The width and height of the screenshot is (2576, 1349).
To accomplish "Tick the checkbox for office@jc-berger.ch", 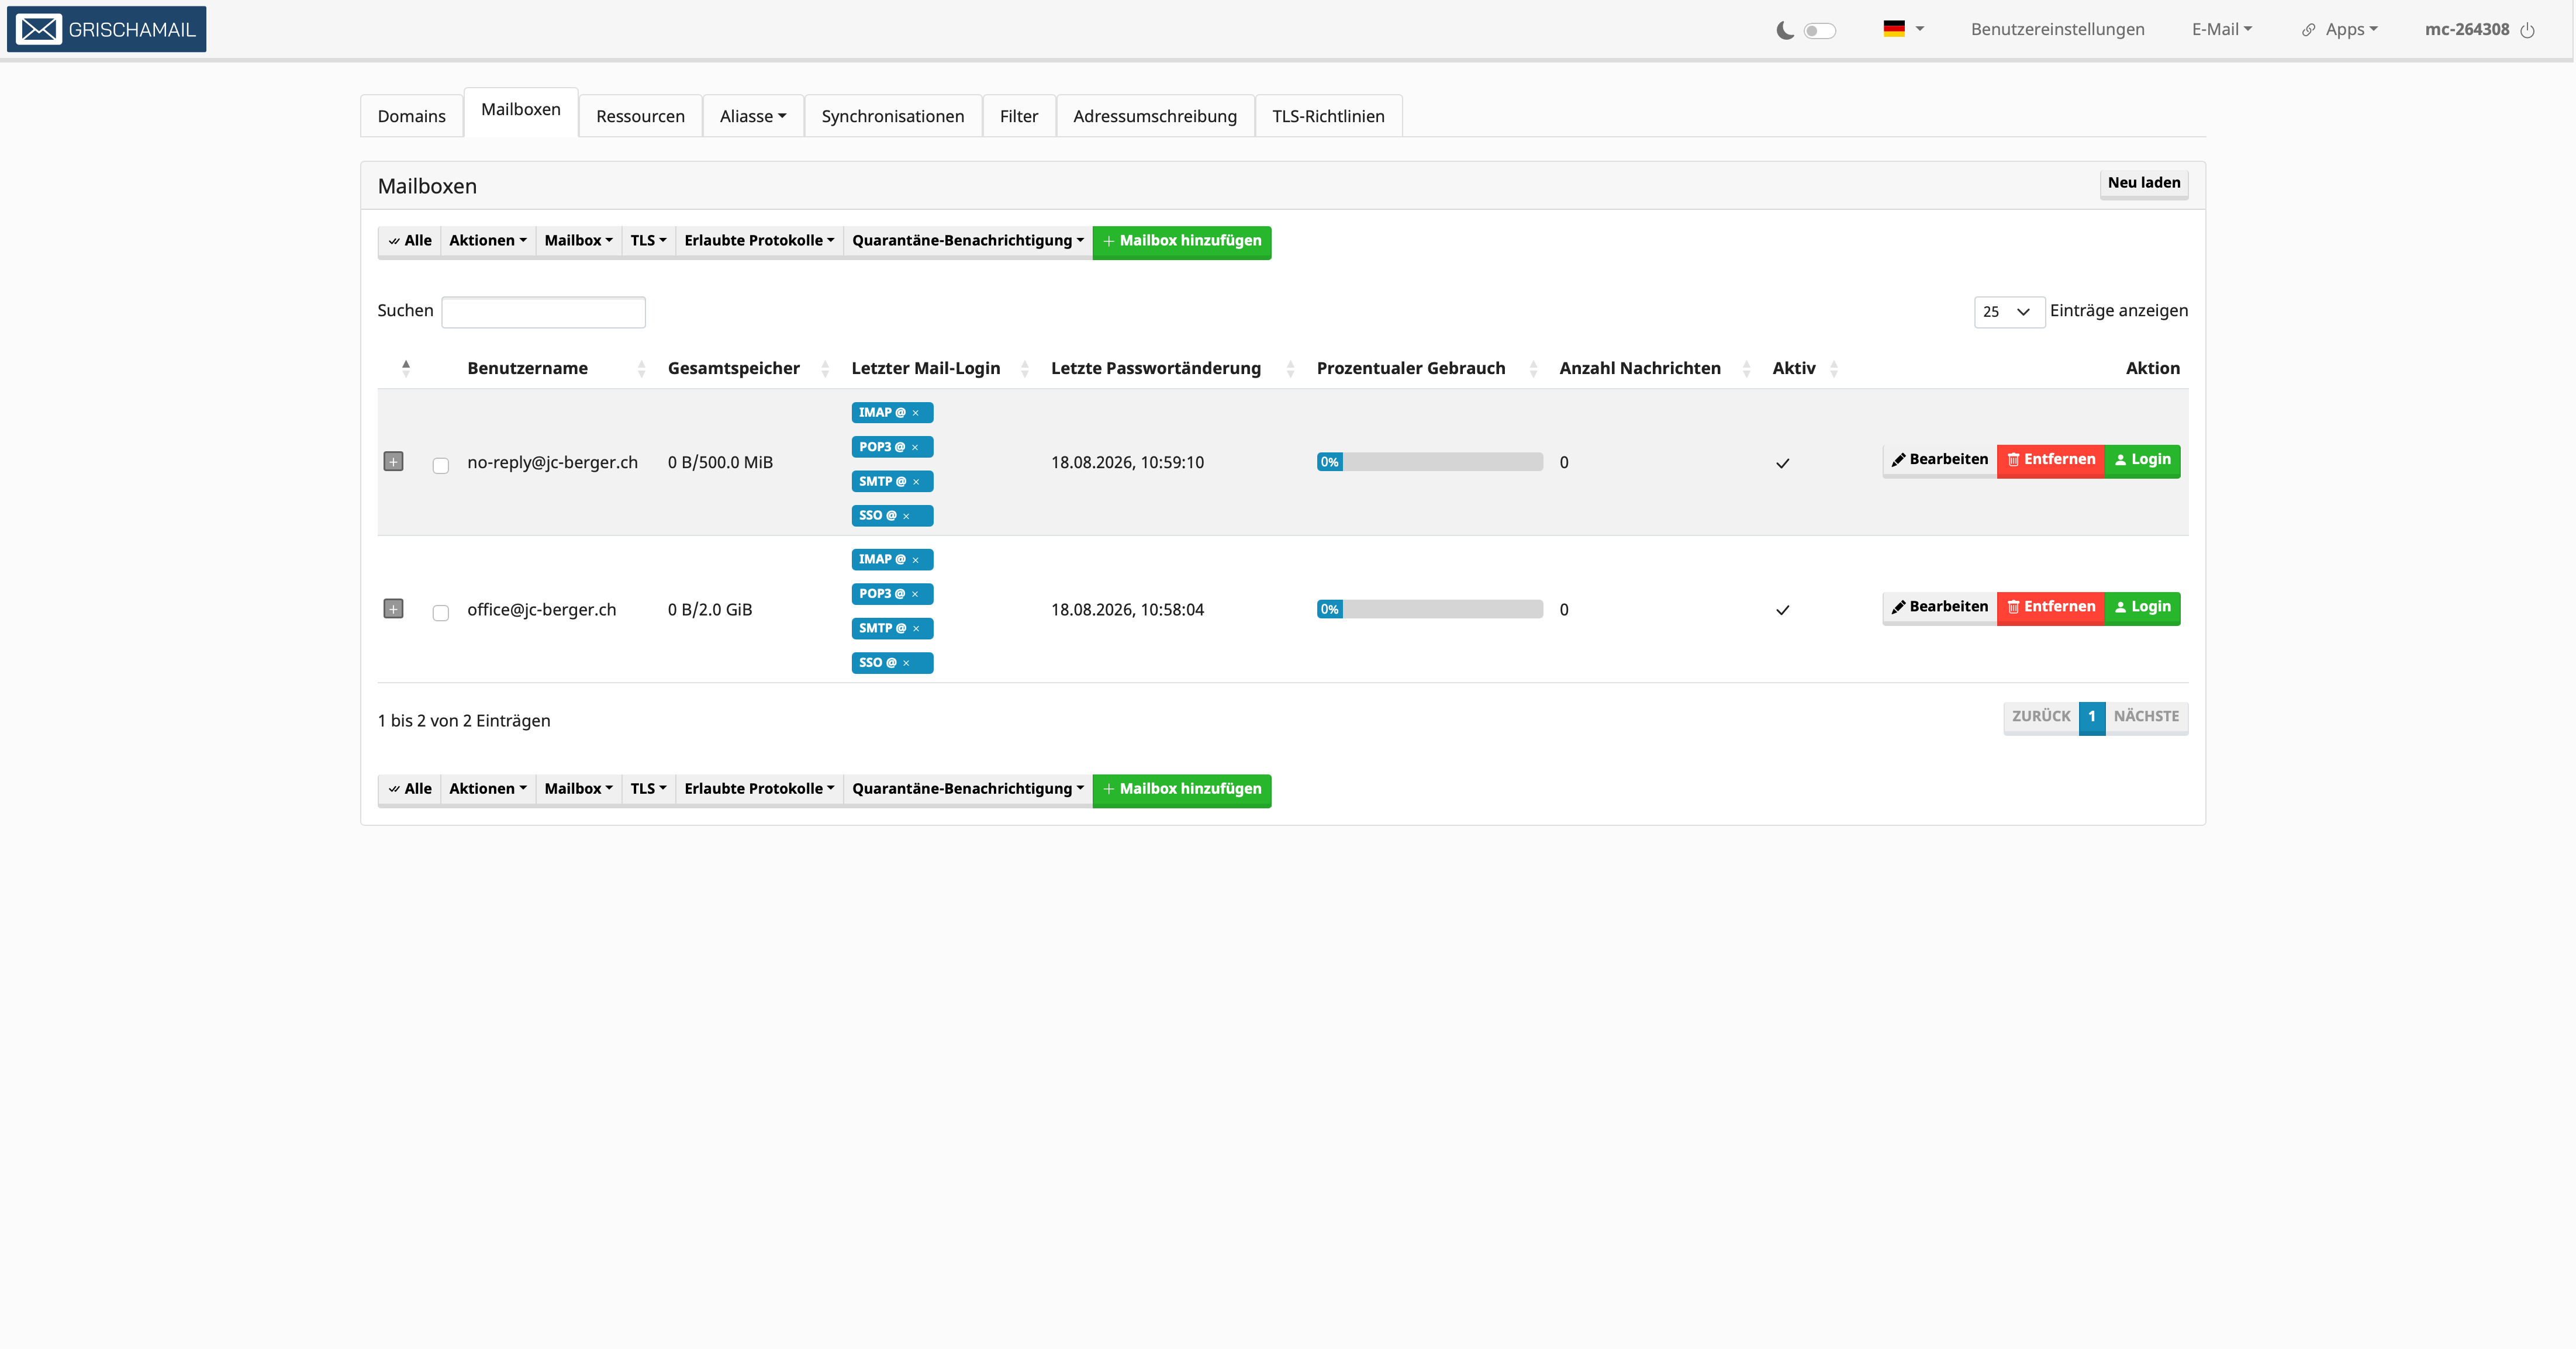I will (x=441, y=612).
